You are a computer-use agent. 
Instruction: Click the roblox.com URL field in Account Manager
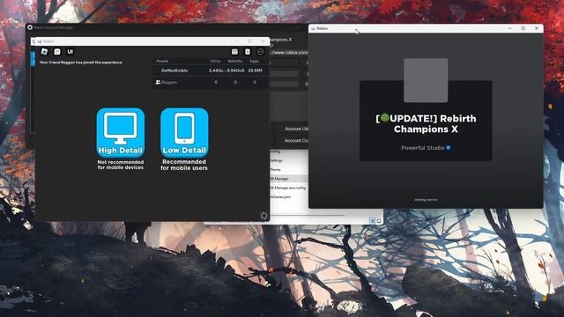[x=289, y=53]
